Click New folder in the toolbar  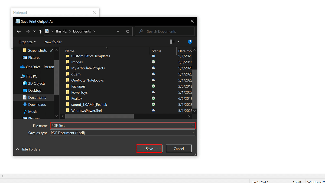coord(53,42)
